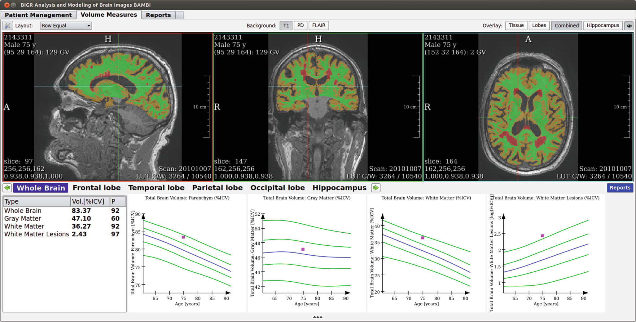Screen dimensions: 636x322
Task: Click the 47.10 volume value
Action: tap(81, 218)
